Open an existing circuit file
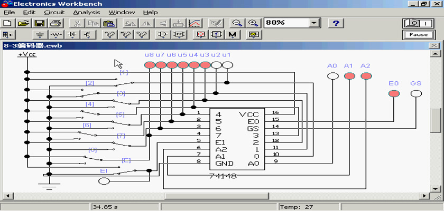 click(x=24, y=23)
